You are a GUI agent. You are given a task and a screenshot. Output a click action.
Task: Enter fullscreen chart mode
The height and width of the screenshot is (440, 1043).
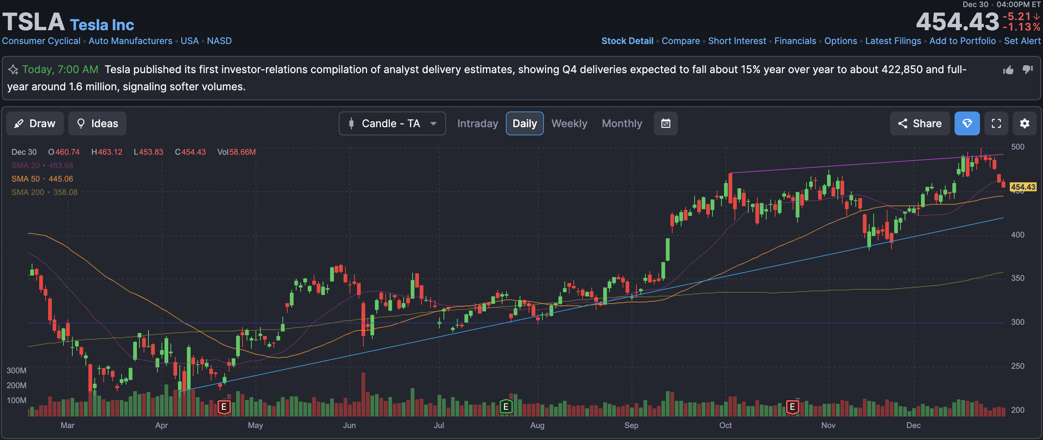coord(996,123)
